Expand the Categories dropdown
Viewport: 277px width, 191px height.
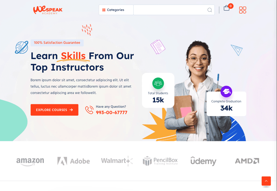point(116,10)
